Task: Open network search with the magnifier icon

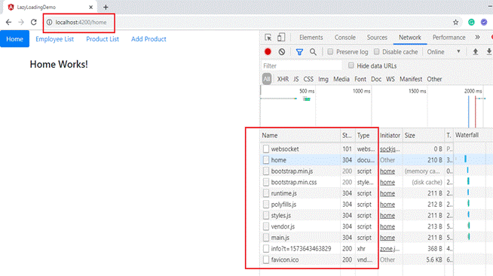Action: click(313, 52)
